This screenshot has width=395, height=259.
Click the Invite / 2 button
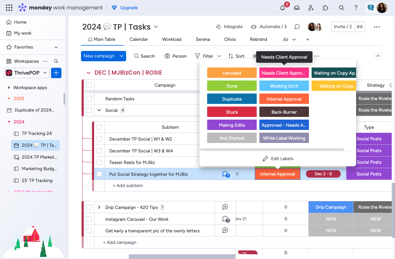(x=343, y=27)
